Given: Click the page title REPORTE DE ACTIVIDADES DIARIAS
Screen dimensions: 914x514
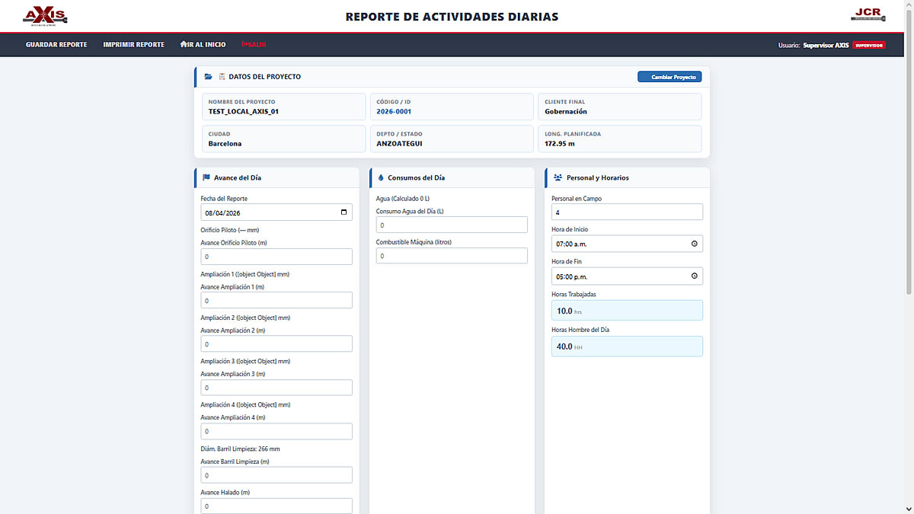Looking at the screenshot, I should click(x=452, y=16).
